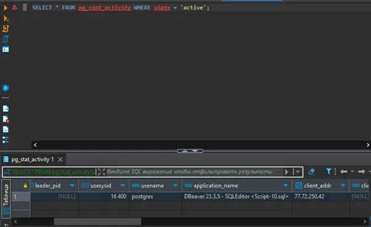The image size is (371, 227).
Task: Clear result filters with the eraser icon
Action: (x=311, y=171)
